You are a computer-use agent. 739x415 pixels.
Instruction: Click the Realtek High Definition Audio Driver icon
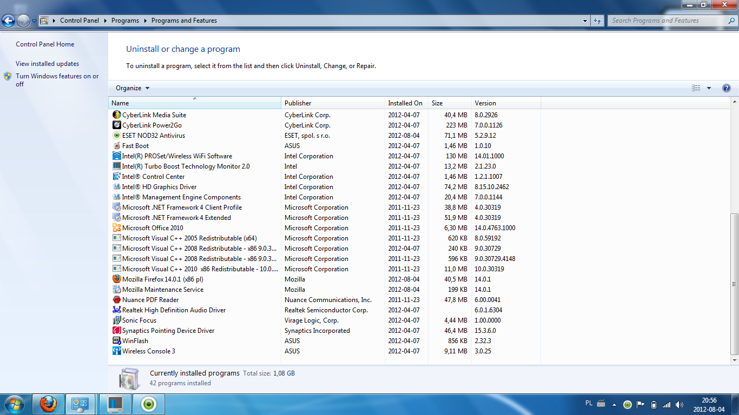[x=116, y=310]
